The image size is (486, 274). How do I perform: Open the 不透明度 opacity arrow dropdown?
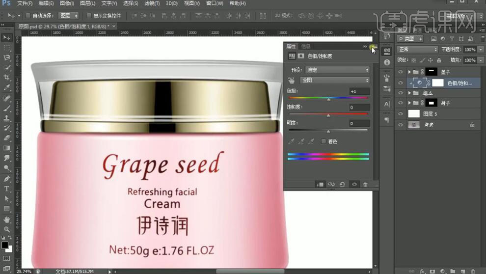click(x=481, y=50)
